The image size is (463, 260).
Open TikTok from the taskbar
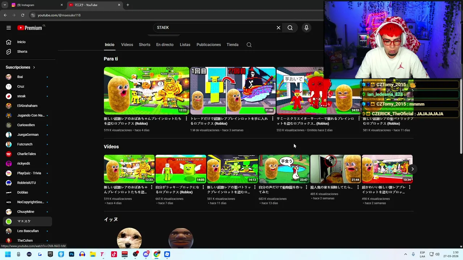point(114,254)
